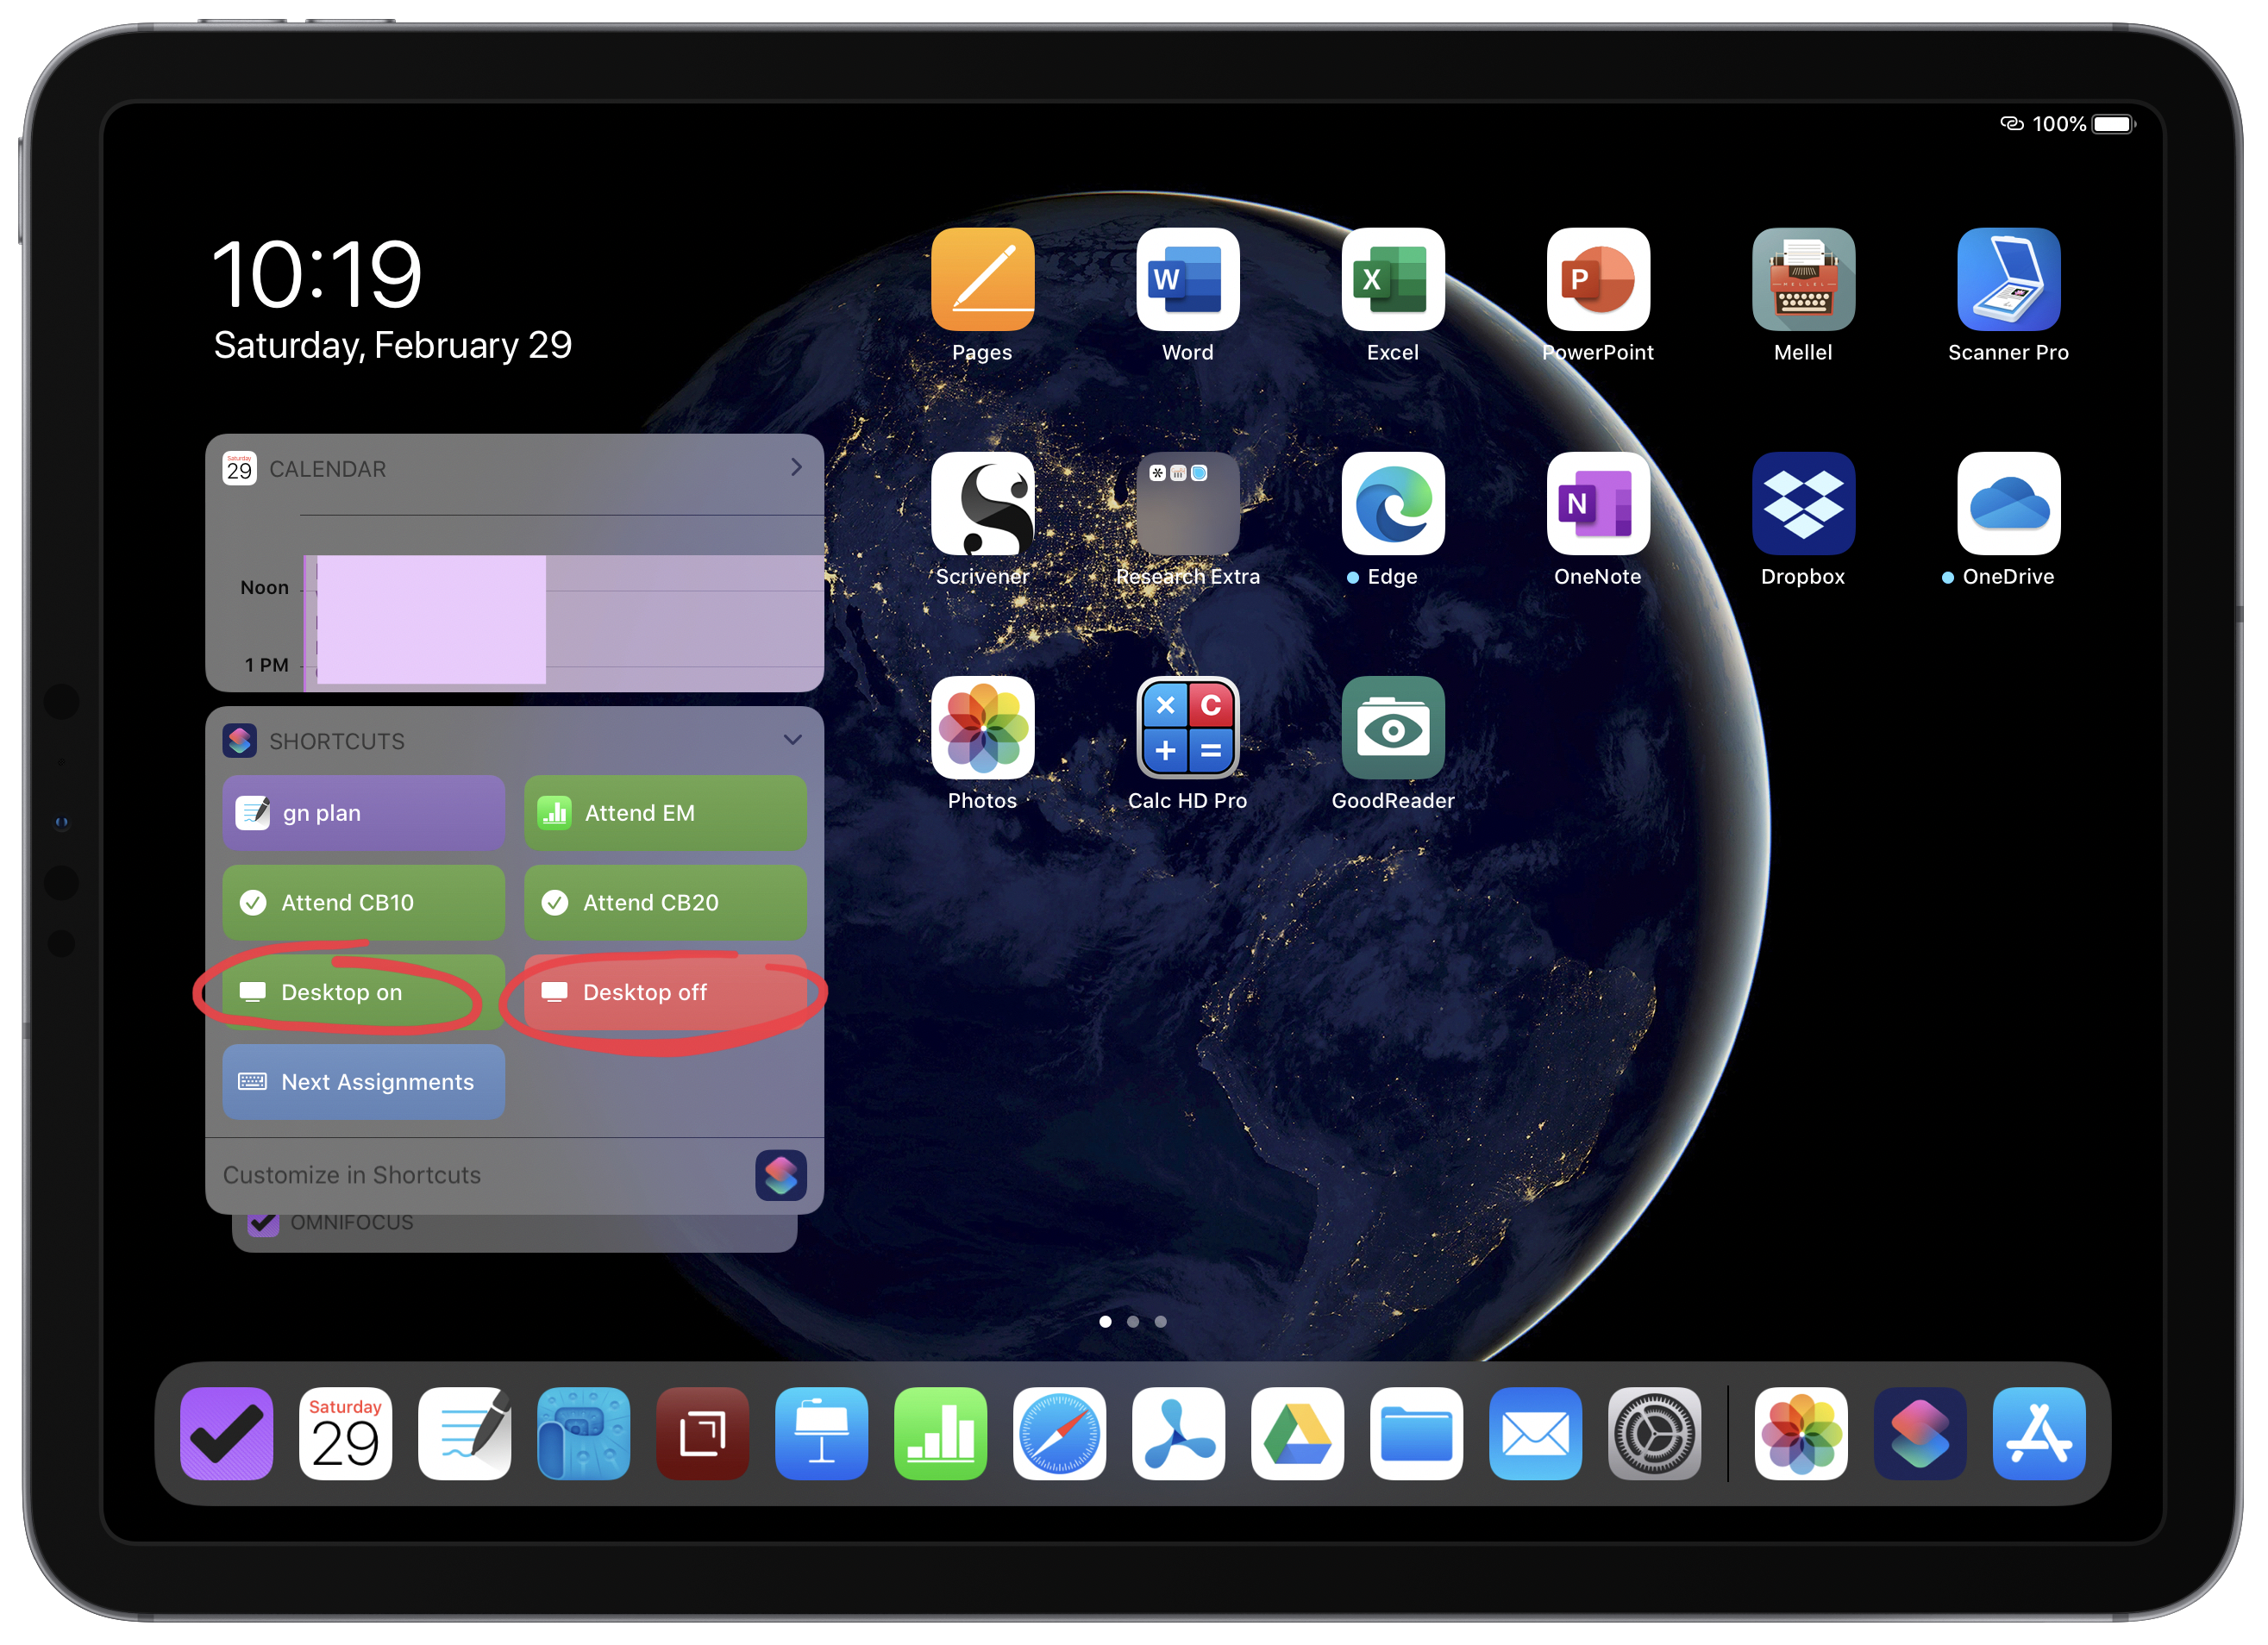This screenshot has height=1645, width=2268.
Task: Run the Attend CB10 shortcut
Action: click(x=363, y=902)
